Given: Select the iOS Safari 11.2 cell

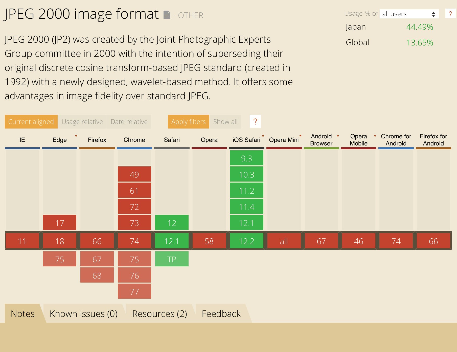Looking at the screenshot, I should pyautogui.click(x=247, y=190).
